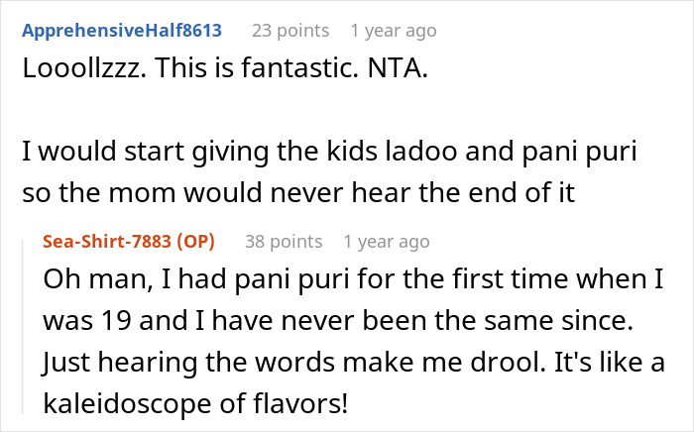Click the 'I would start giving the kids' line
The image size is (694, 432).
[x=329, y=151]
